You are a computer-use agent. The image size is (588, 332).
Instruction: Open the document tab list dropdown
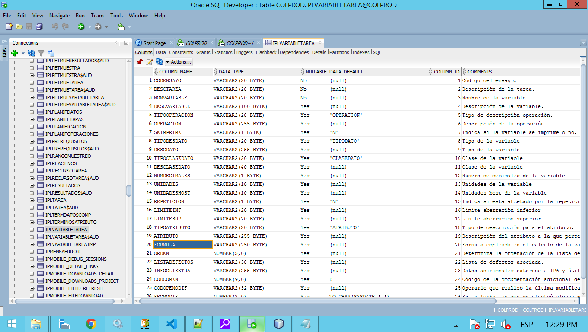583,43
